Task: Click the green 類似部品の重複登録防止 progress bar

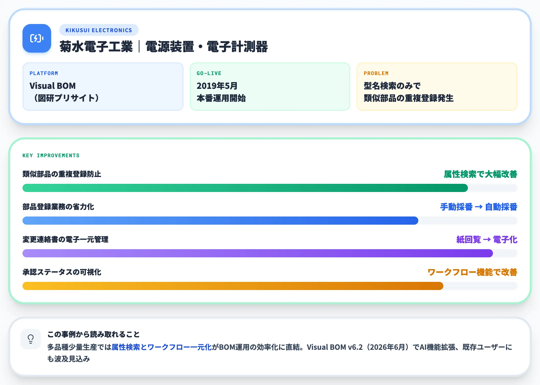Action: click(x=270, y=188)
